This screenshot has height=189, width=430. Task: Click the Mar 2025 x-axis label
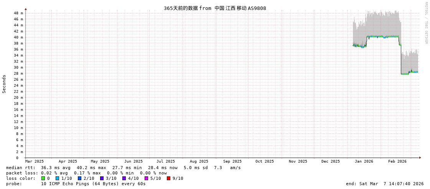(35, 161)
